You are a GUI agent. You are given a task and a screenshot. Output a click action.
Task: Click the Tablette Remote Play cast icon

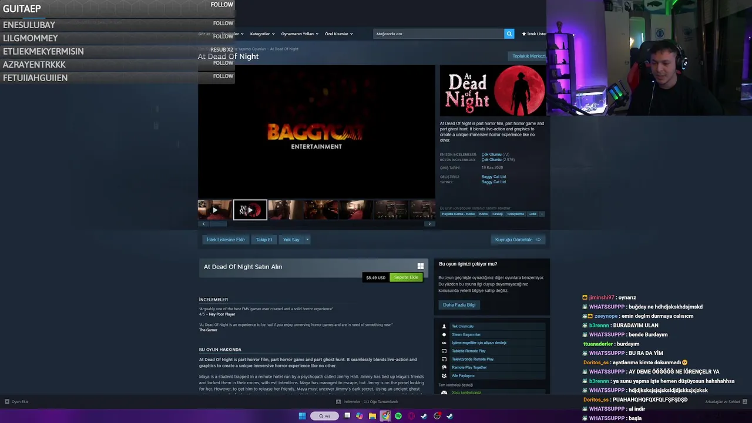(x=444, y=351)
